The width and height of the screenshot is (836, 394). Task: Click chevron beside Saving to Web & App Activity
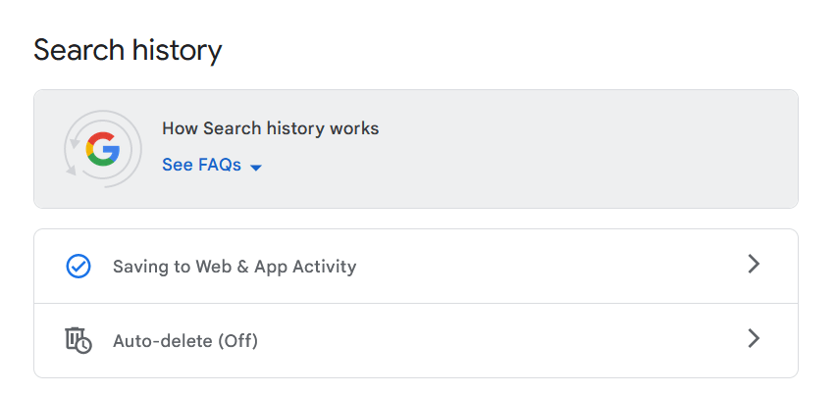[754, 265]
